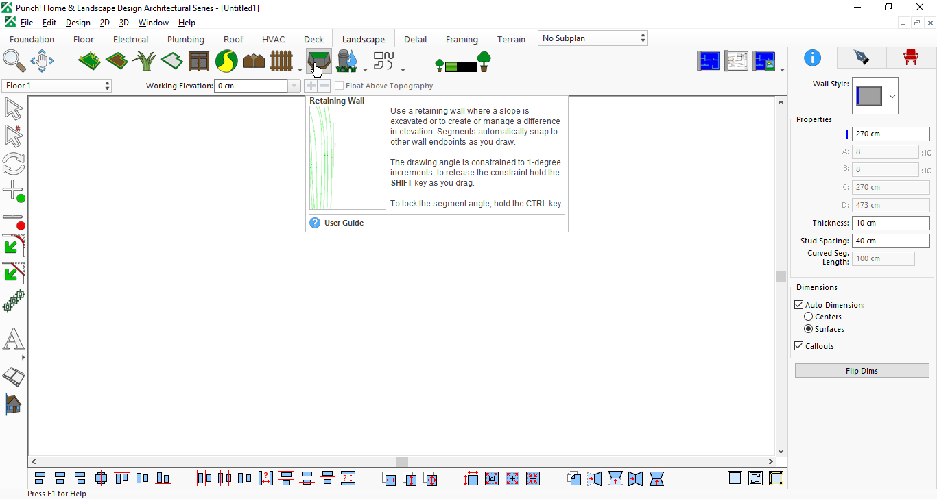The height and width of the screenshot is (499, 937).
Task: Open the User Guide link
Action: [344, 223]
